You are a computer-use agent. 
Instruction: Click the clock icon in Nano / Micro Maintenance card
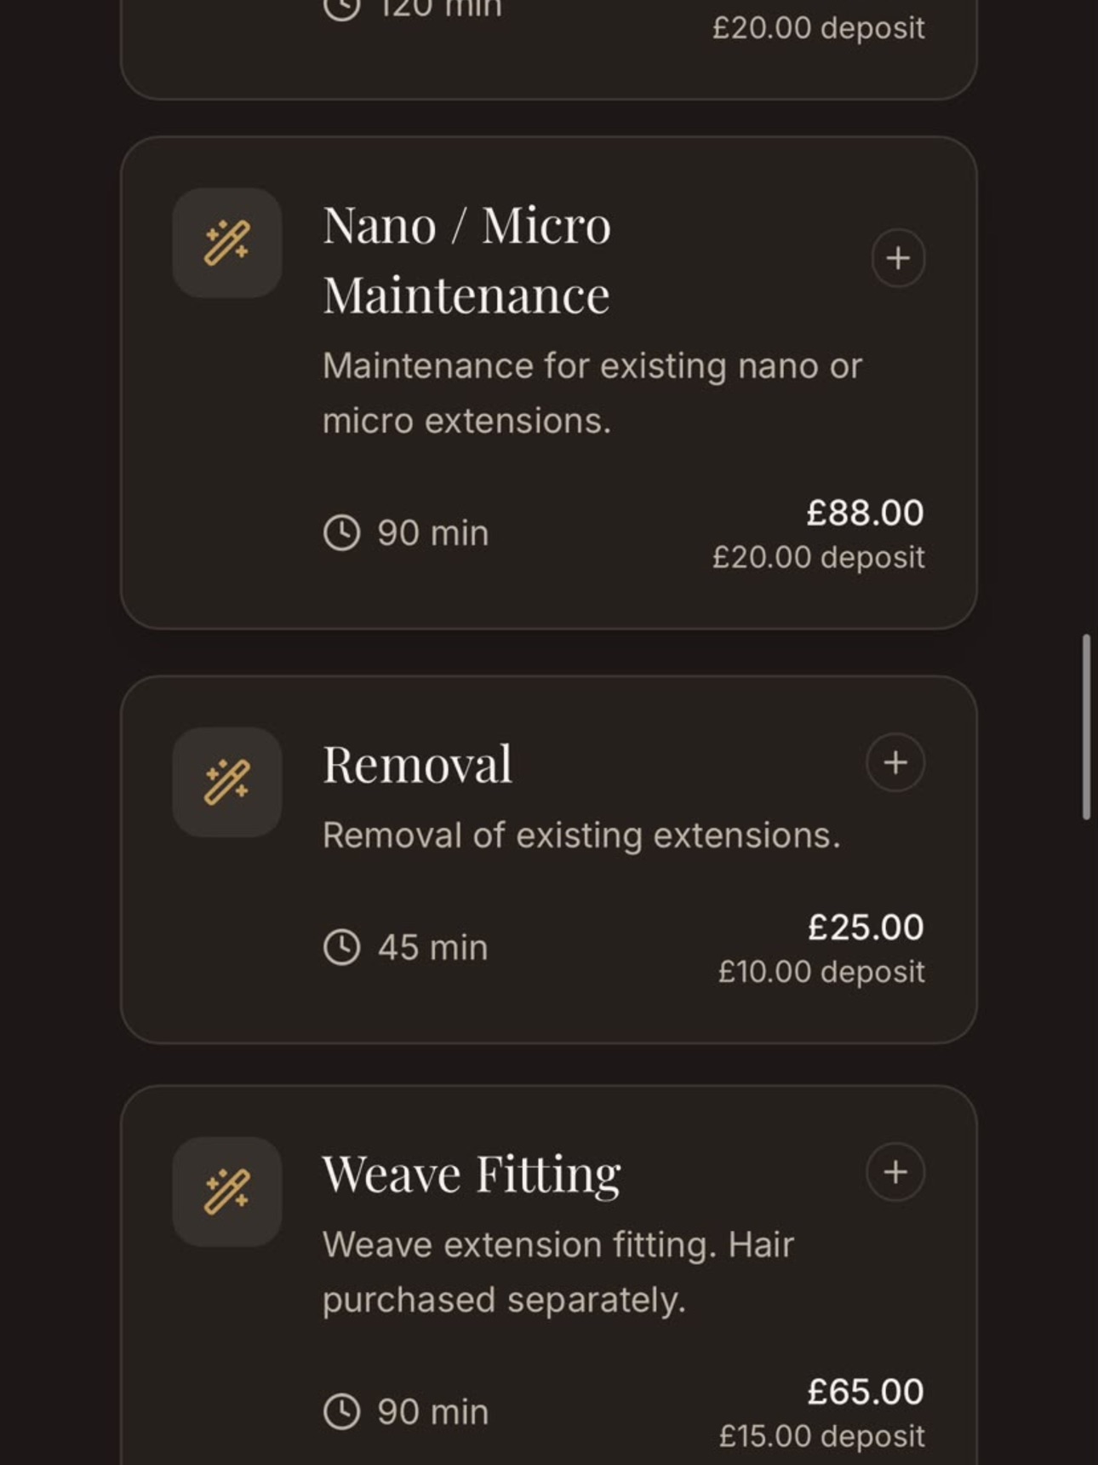click(342, 533)
